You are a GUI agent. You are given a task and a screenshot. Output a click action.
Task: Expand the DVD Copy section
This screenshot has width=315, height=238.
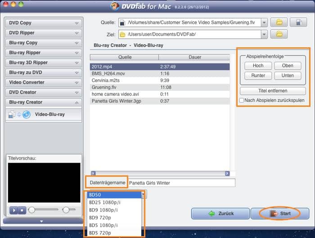point(44,23)
